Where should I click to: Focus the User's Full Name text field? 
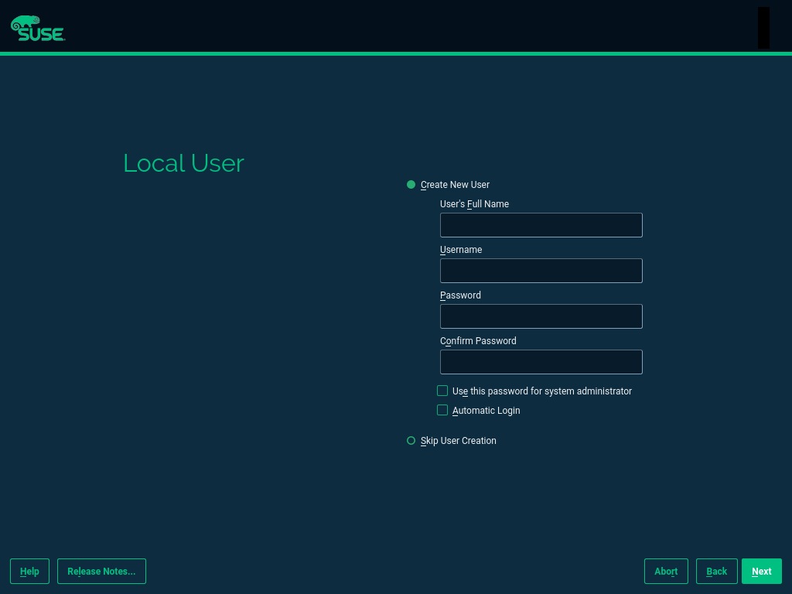[541, 225]
